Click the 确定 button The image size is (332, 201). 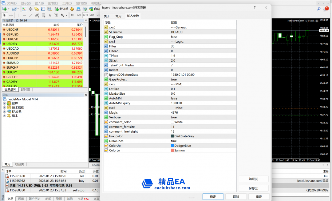pos(213,197)
